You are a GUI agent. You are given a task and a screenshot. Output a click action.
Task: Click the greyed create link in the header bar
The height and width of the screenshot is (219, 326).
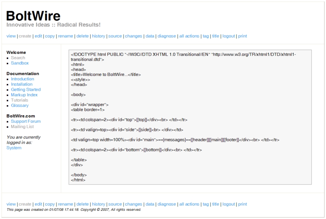tap(25, 36)
